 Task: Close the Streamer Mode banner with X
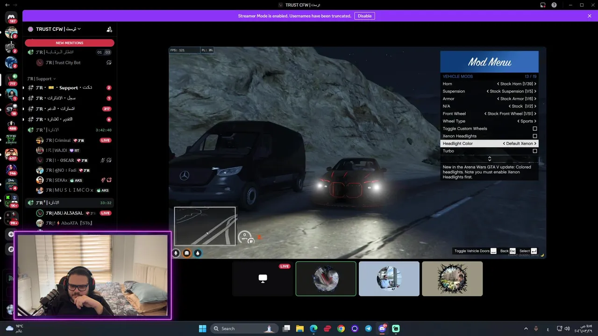click(590, 16)
